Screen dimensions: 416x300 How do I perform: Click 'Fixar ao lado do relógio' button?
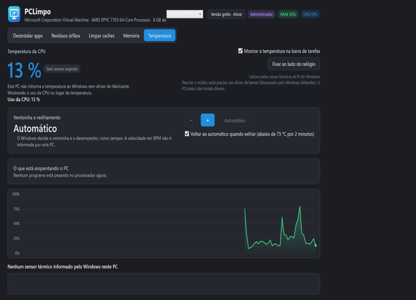point(294,64)
